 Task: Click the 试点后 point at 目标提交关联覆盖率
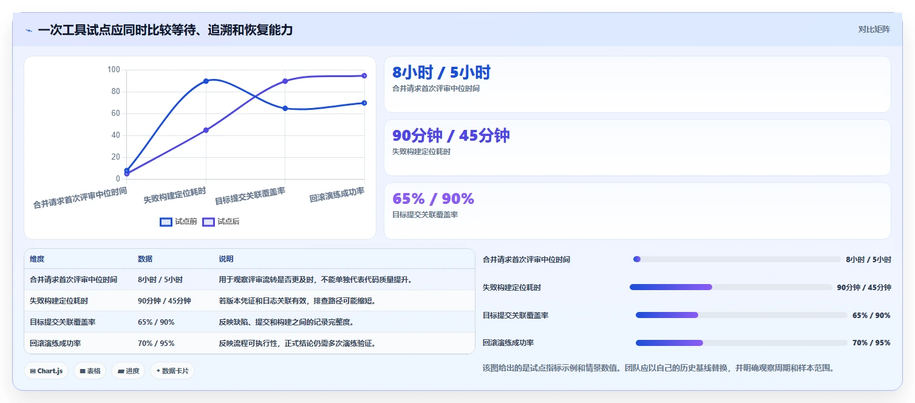point(285,81)
